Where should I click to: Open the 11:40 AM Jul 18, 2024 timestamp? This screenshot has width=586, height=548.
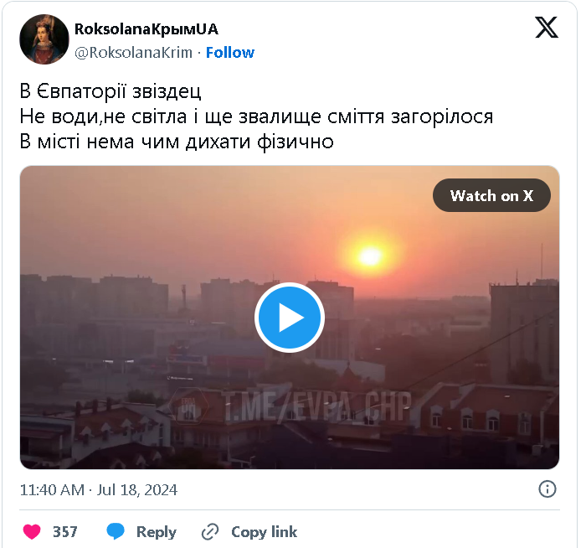click(98, 489)
